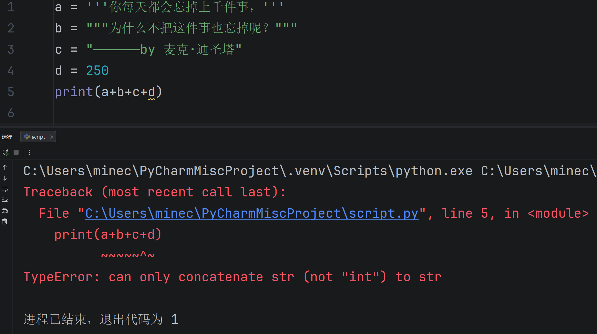Click the Python icon on script tab
Viewport: 597px width, 334px height.
click(27, 136)
